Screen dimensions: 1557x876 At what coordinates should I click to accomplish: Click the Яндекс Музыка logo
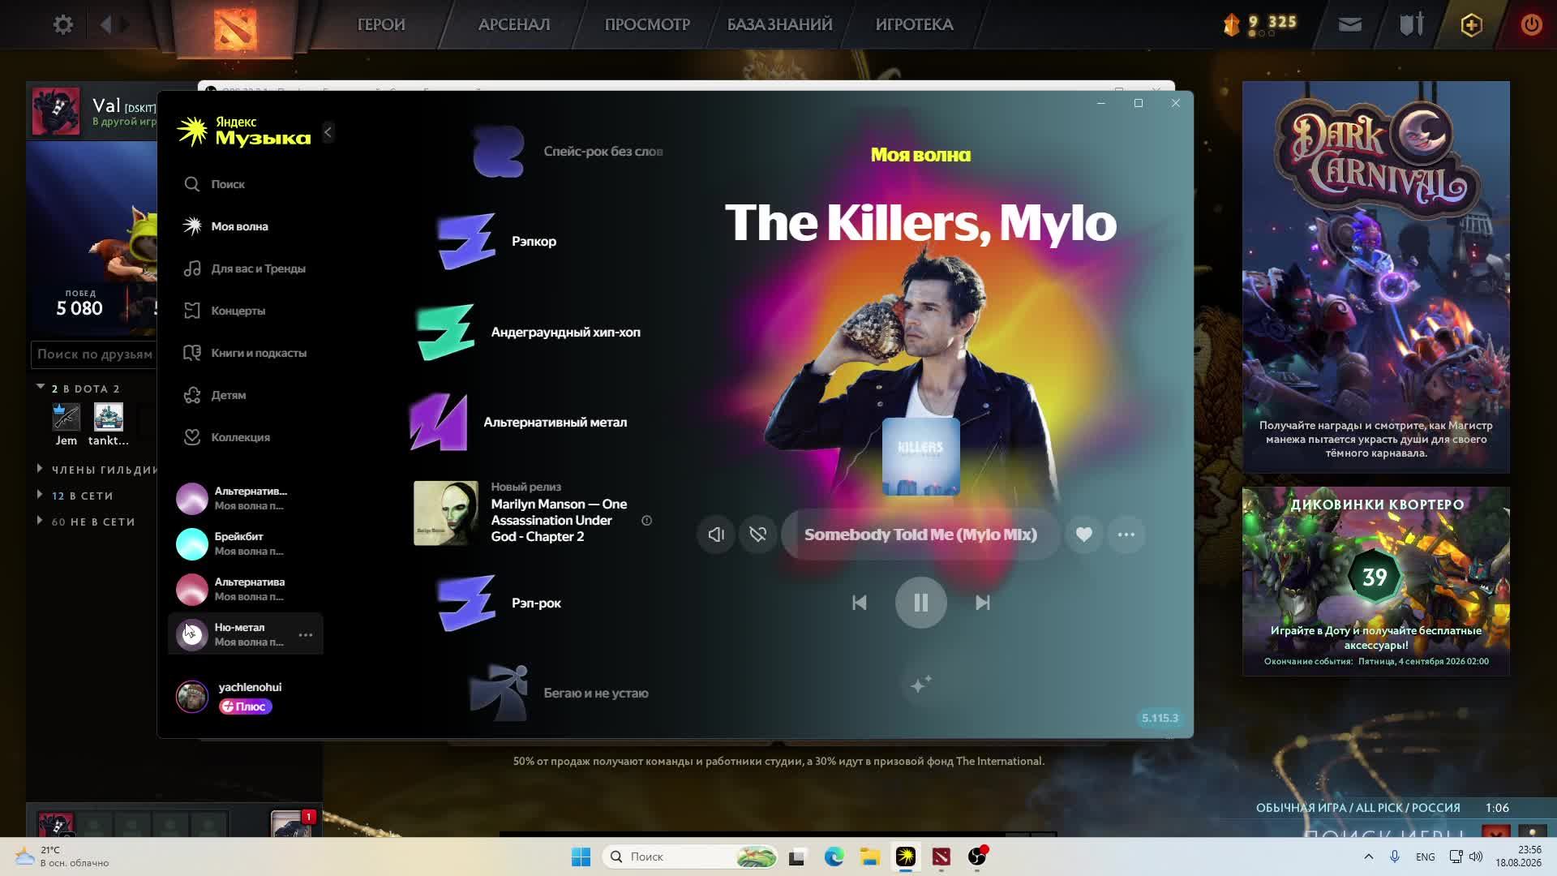click(x=244, y=131)
